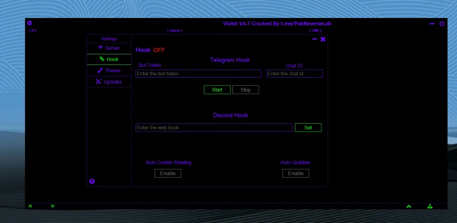Click Enable under Auto Cookie Stealing
Viewport: 457px width, 223px height.
168,173
